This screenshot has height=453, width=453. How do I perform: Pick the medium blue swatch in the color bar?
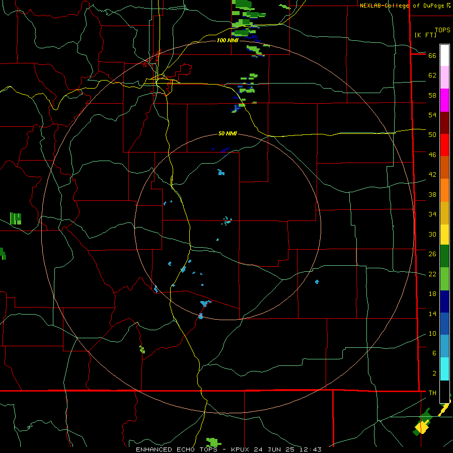pyautogui.click(x=444, y=324)
